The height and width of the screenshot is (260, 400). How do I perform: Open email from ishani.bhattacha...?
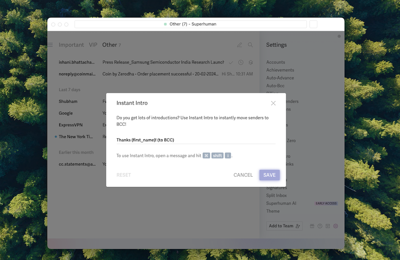(x=156, y=62)
